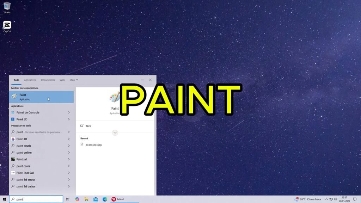Viewport: 361px width, 203px height.
Task: Expand more actions chevron below Abrir
Action: click(x=115, y=133)
